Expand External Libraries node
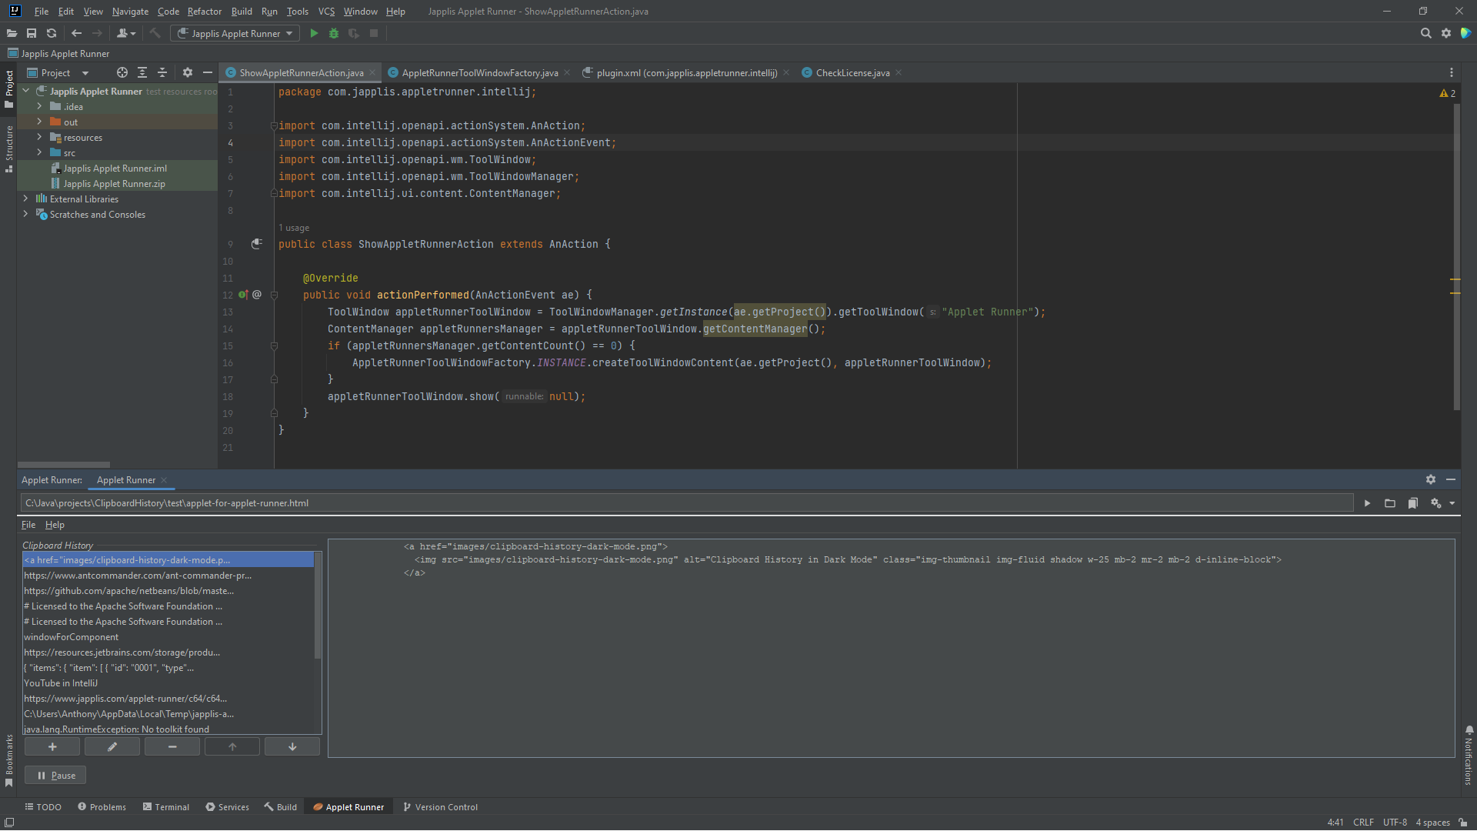Viewport: 1477px width, 831px height. 25,199
